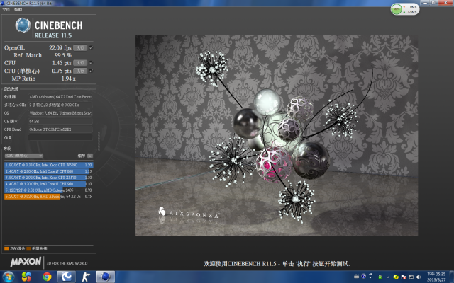Click the GFX Board field showing GeForce GT

[x=60, y=129]
